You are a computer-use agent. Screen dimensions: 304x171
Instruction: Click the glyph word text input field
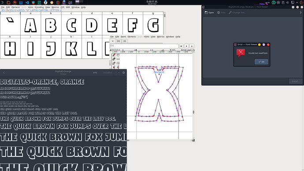point(144,46)
